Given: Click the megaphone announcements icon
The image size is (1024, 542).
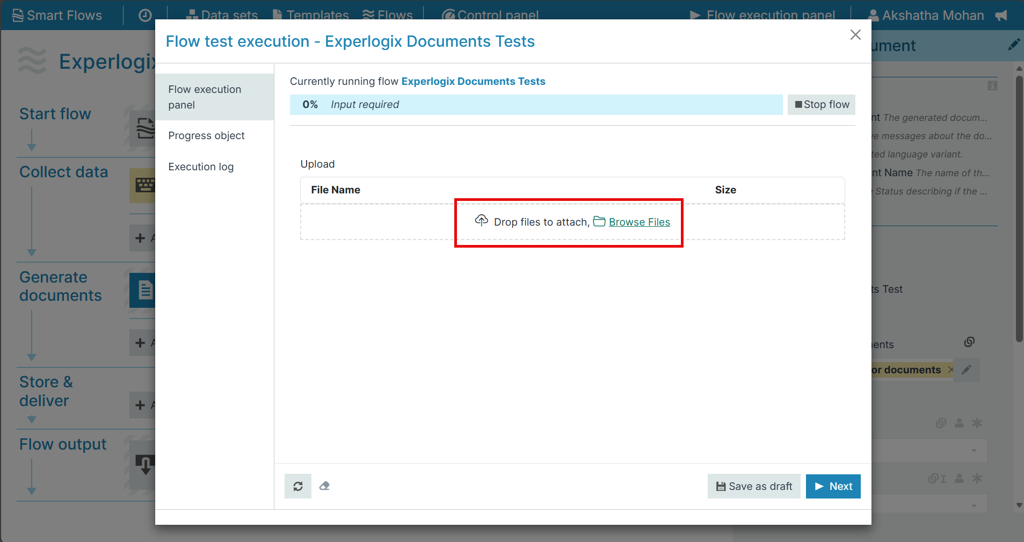Looking at the screenshot, I should [x=1001, y=16].
